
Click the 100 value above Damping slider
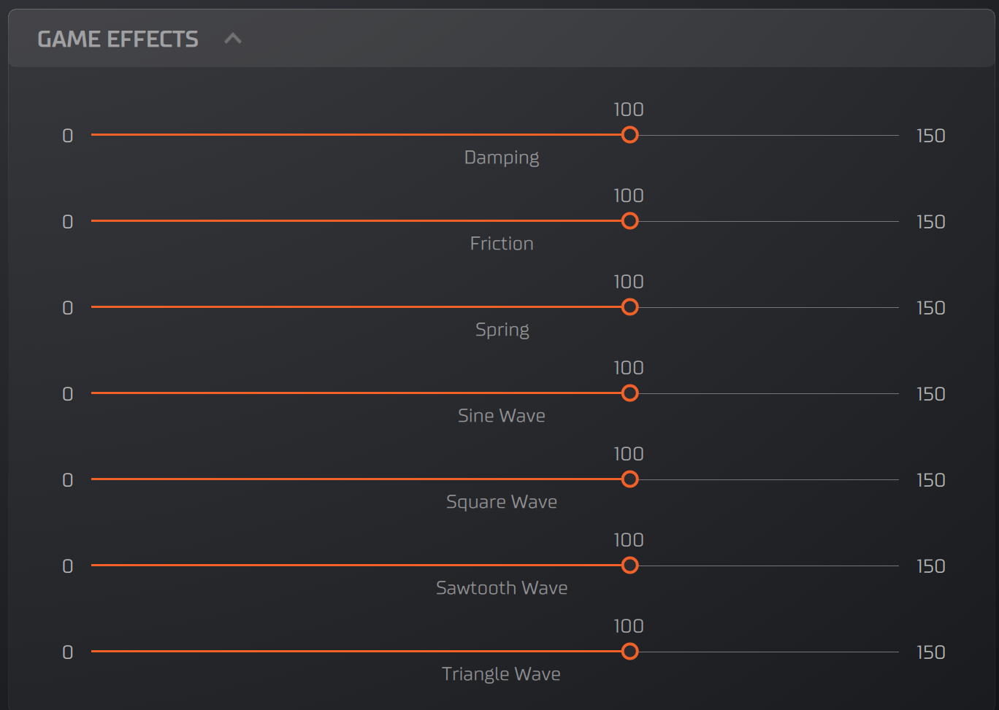pyautogui.click(x=628, y=110)
